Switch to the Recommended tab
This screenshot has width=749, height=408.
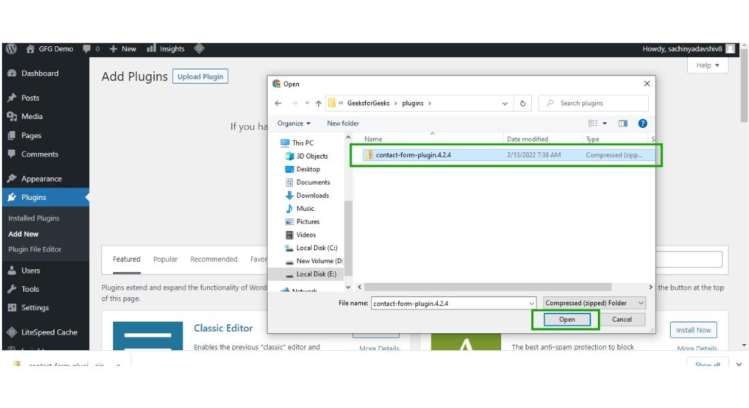pyautogui.click(x=214, y=259)
